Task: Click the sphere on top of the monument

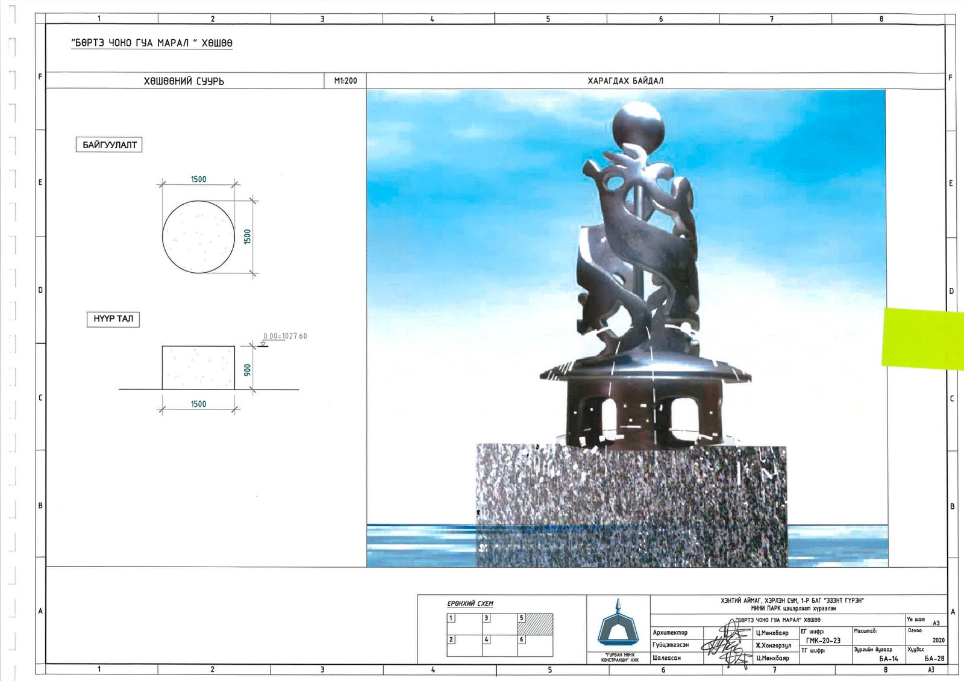Action: (x=637, y=125)
